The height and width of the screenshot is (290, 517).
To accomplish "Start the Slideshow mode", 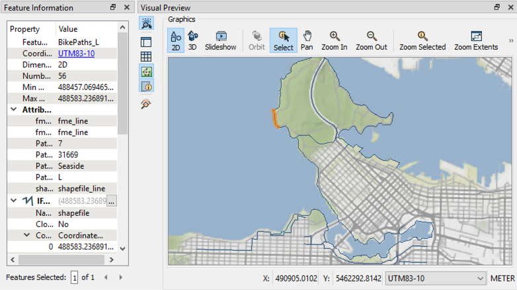I will 221,40.
